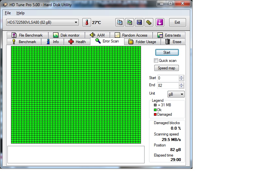Click the gray 31 MB legend swatch
280x175 pixels.
(x=155, y=105)
